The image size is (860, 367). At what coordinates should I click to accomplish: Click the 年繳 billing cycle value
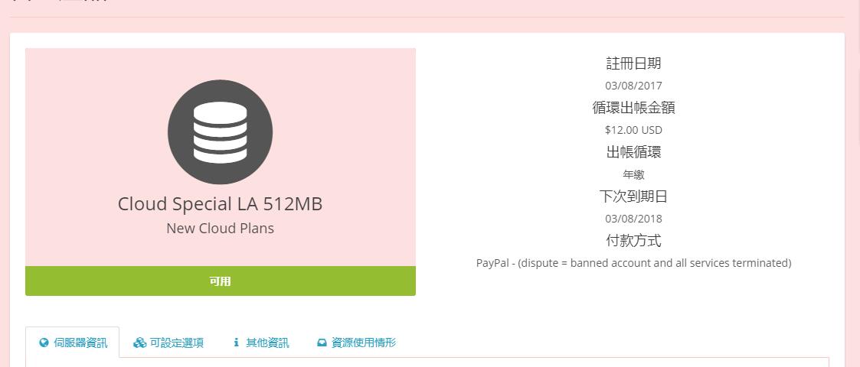(633, 174)
